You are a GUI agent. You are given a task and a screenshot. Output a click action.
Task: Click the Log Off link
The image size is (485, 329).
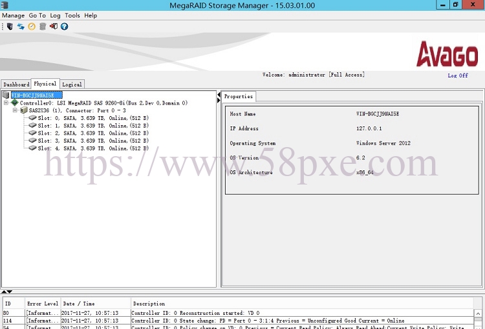pyautogui.click(x=458, y=75)
